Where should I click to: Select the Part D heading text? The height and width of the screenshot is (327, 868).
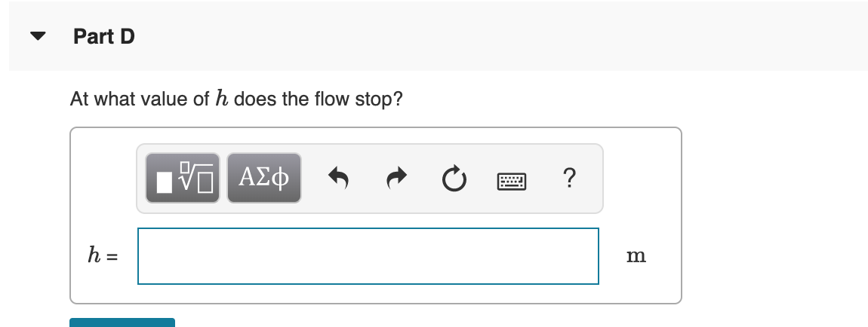point(104,36)
